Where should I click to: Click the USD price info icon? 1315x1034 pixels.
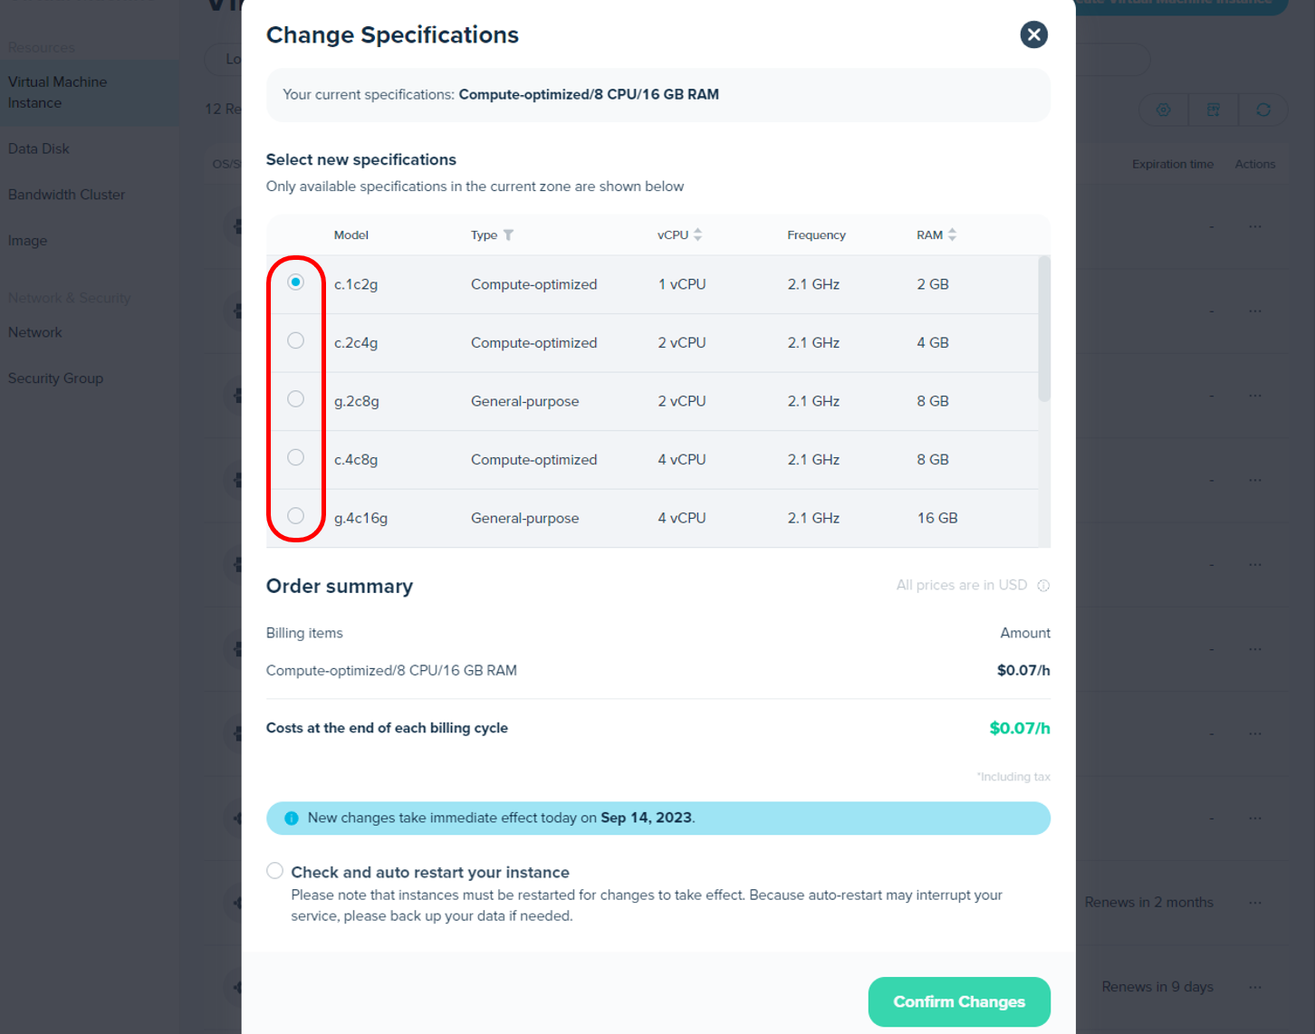click(x=1043, y=586)
